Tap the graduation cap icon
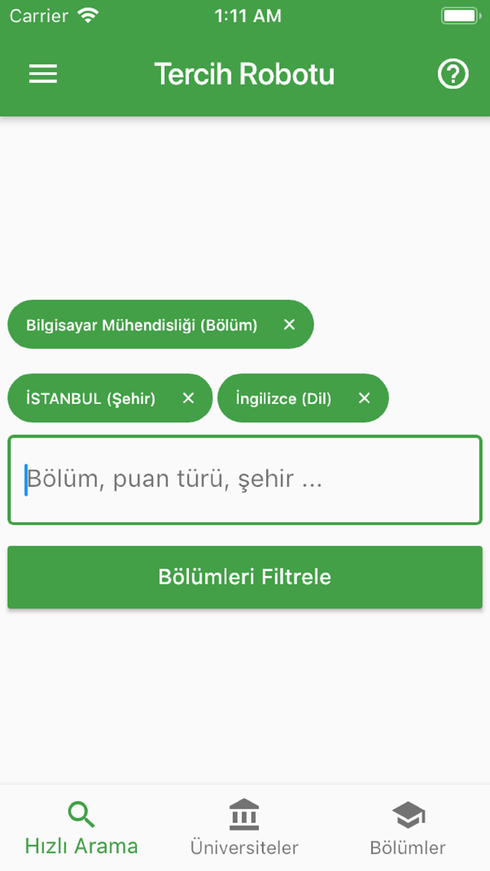Viewport: 490px width, 871px height. coord(408,815)
